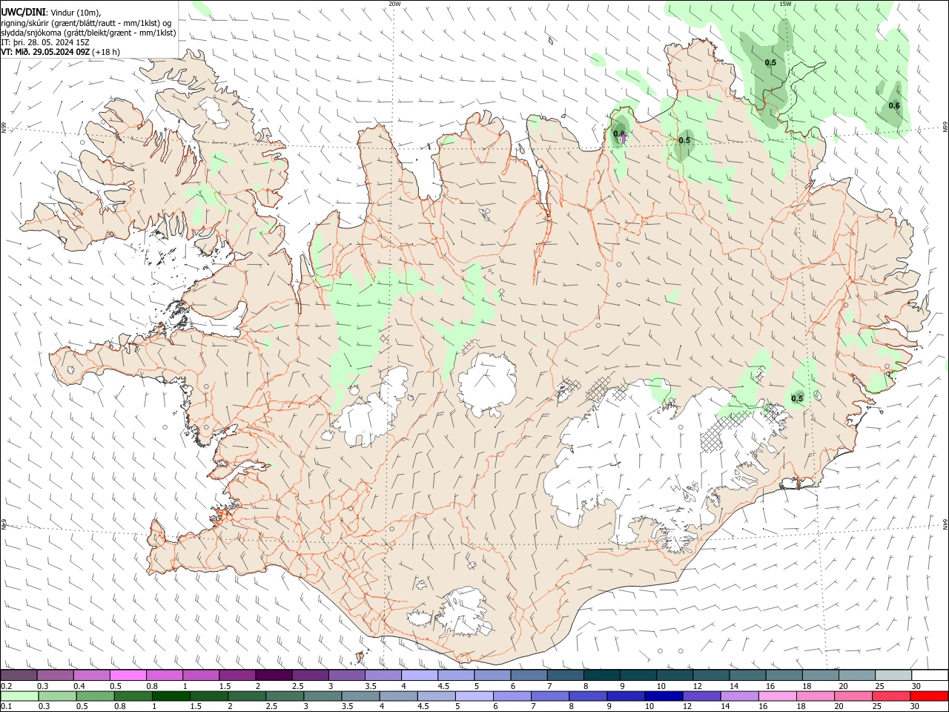
Task: Select the 9 royal blue rain swatch
Action: tap(626, 696)
